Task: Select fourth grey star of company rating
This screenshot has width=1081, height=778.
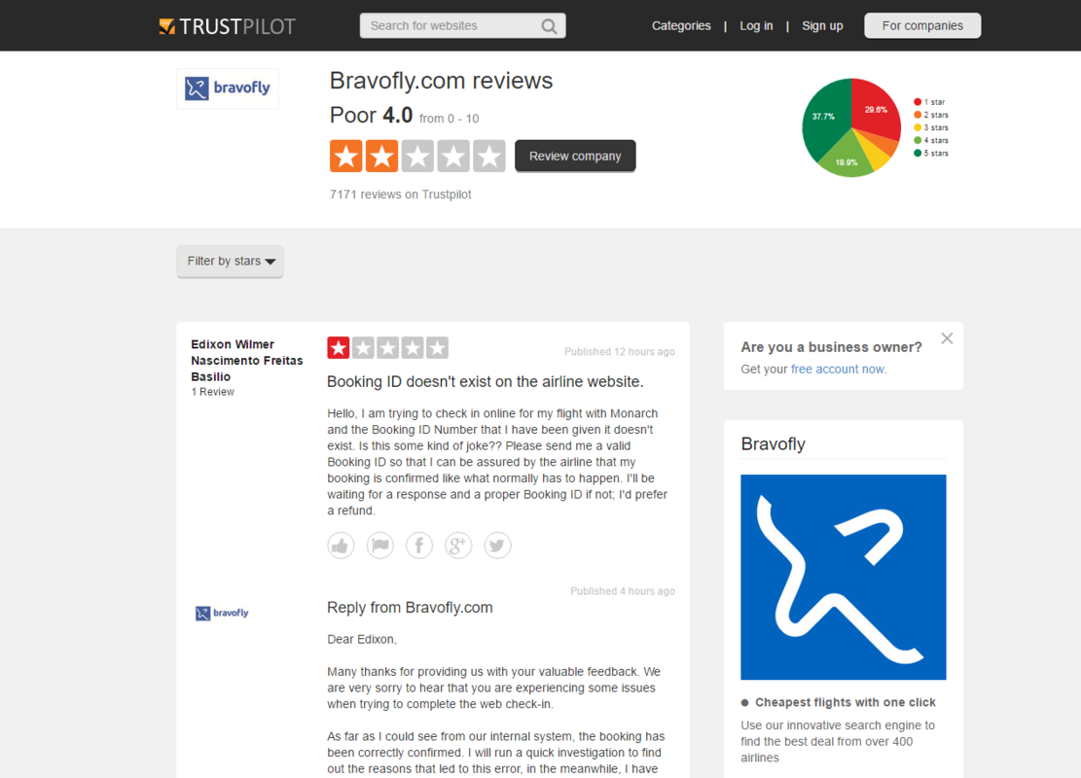Action: (453, 156)
